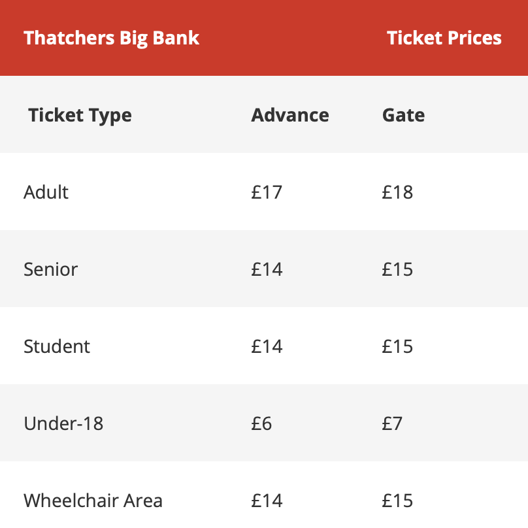Click the Wheelchair Area gate price £15
528x528 pixels.
(397, 501)
